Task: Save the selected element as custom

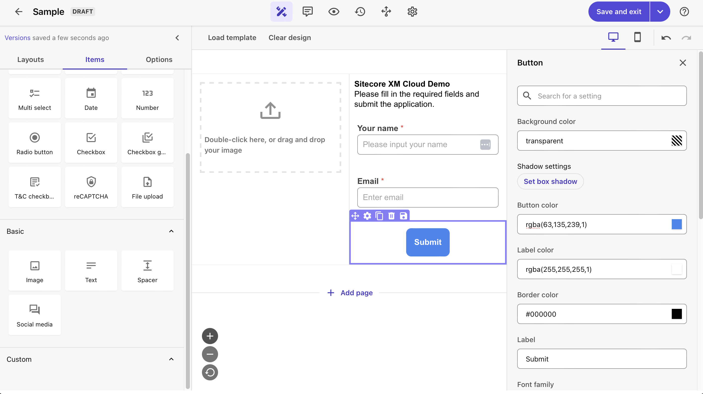Action: click(403, 216)
